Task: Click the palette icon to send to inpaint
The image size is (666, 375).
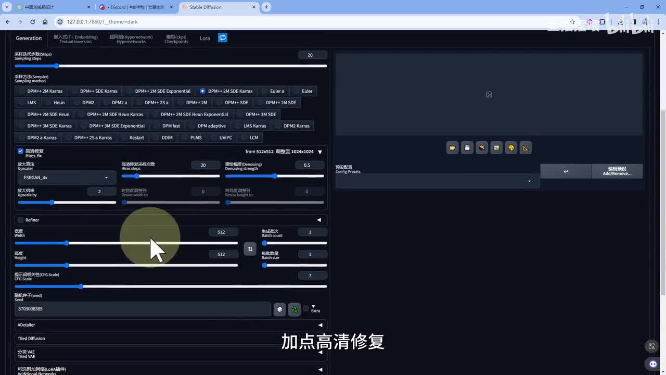Action: pyautogui.click(x=511, y=148)
